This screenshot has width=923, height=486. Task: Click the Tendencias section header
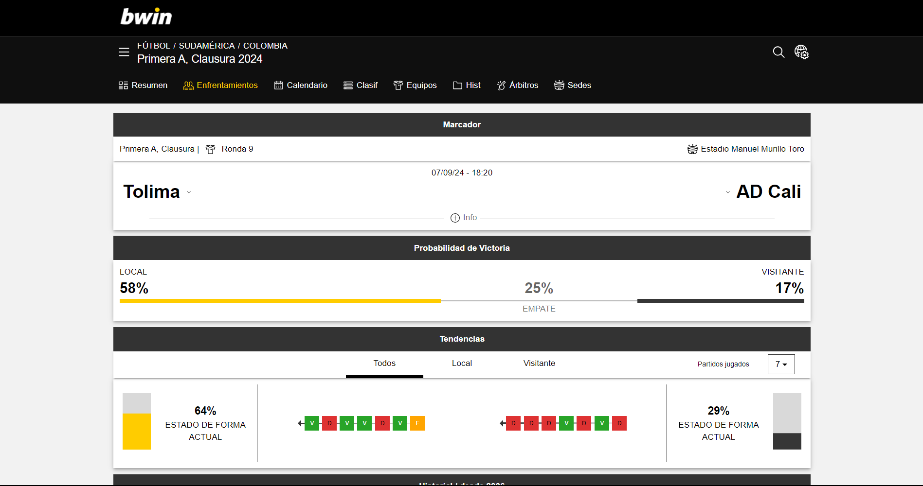tap(462, 339)
